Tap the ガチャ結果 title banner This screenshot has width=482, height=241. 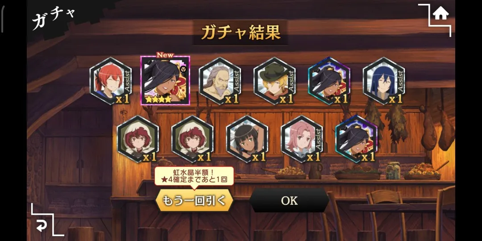tap(241, 33)
